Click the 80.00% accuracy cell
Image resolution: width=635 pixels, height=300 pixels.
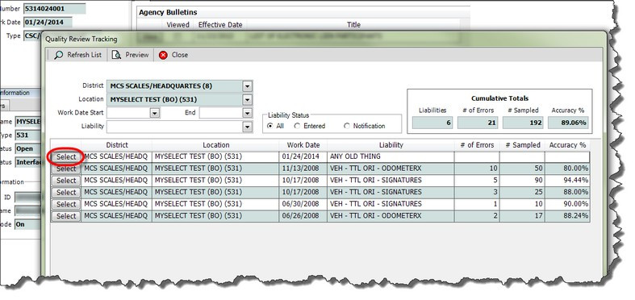coord(567,169)
